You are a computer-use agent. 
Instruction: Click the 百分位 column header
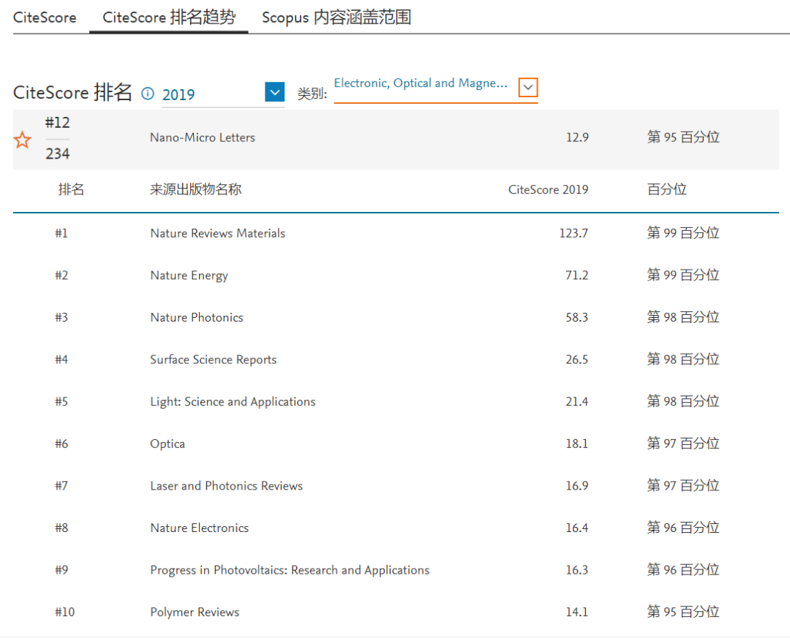point(666,189)
